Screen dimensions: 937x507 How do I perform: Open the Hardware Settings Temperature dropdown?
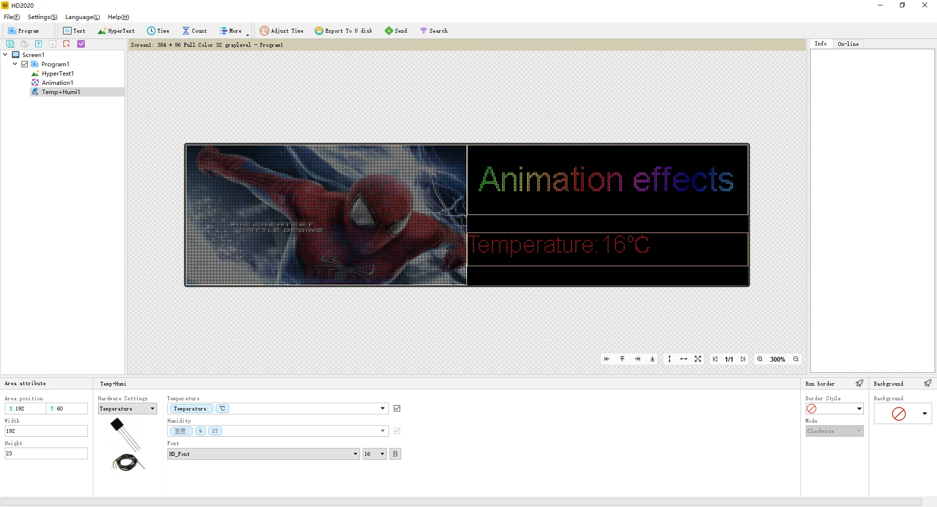(127, 409)
